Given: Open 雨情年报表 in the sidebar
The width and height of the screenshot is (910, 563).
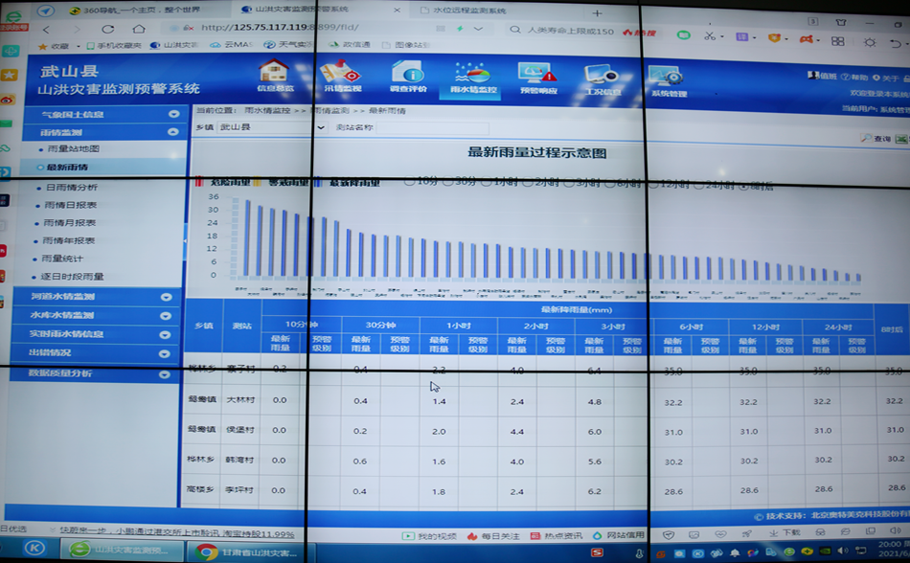Looking at the screenshot, I should 68,240.
